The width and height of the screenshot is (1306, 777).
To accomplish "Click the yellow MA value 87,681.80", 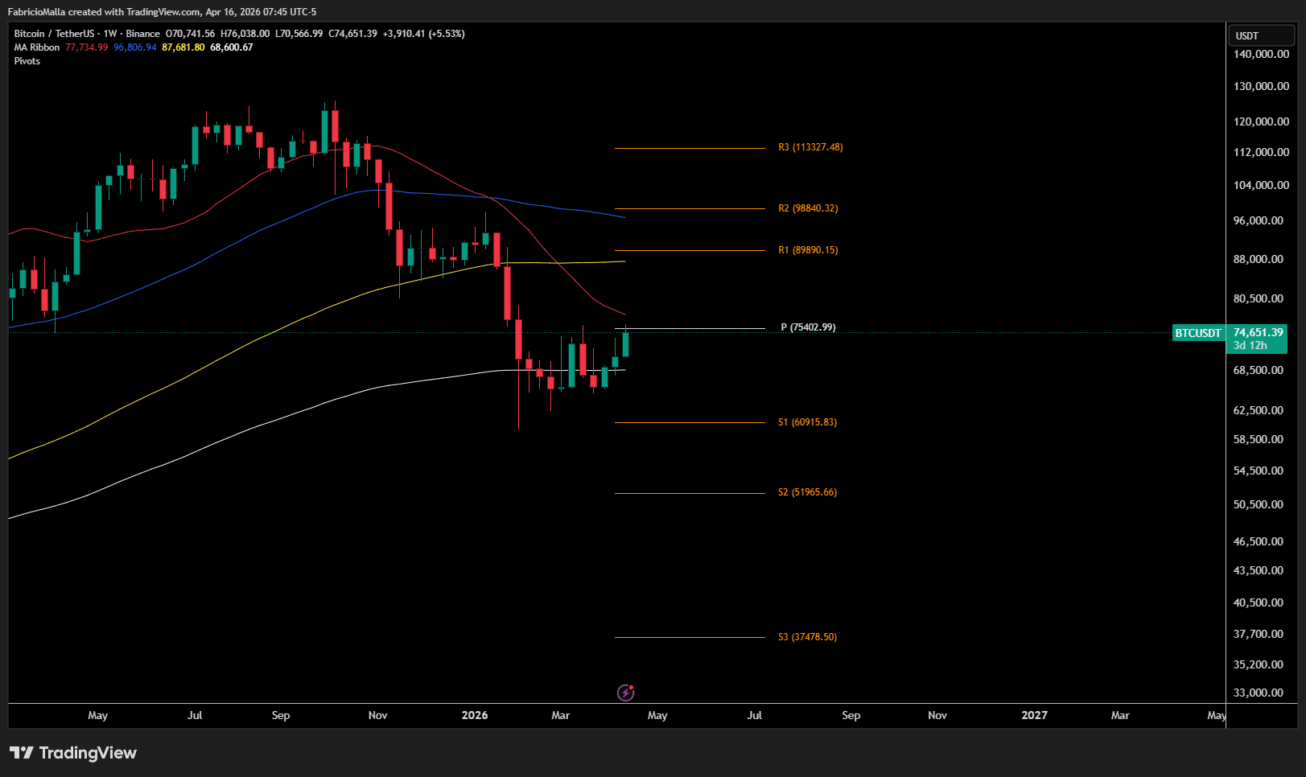I will [x=183, y=47].
